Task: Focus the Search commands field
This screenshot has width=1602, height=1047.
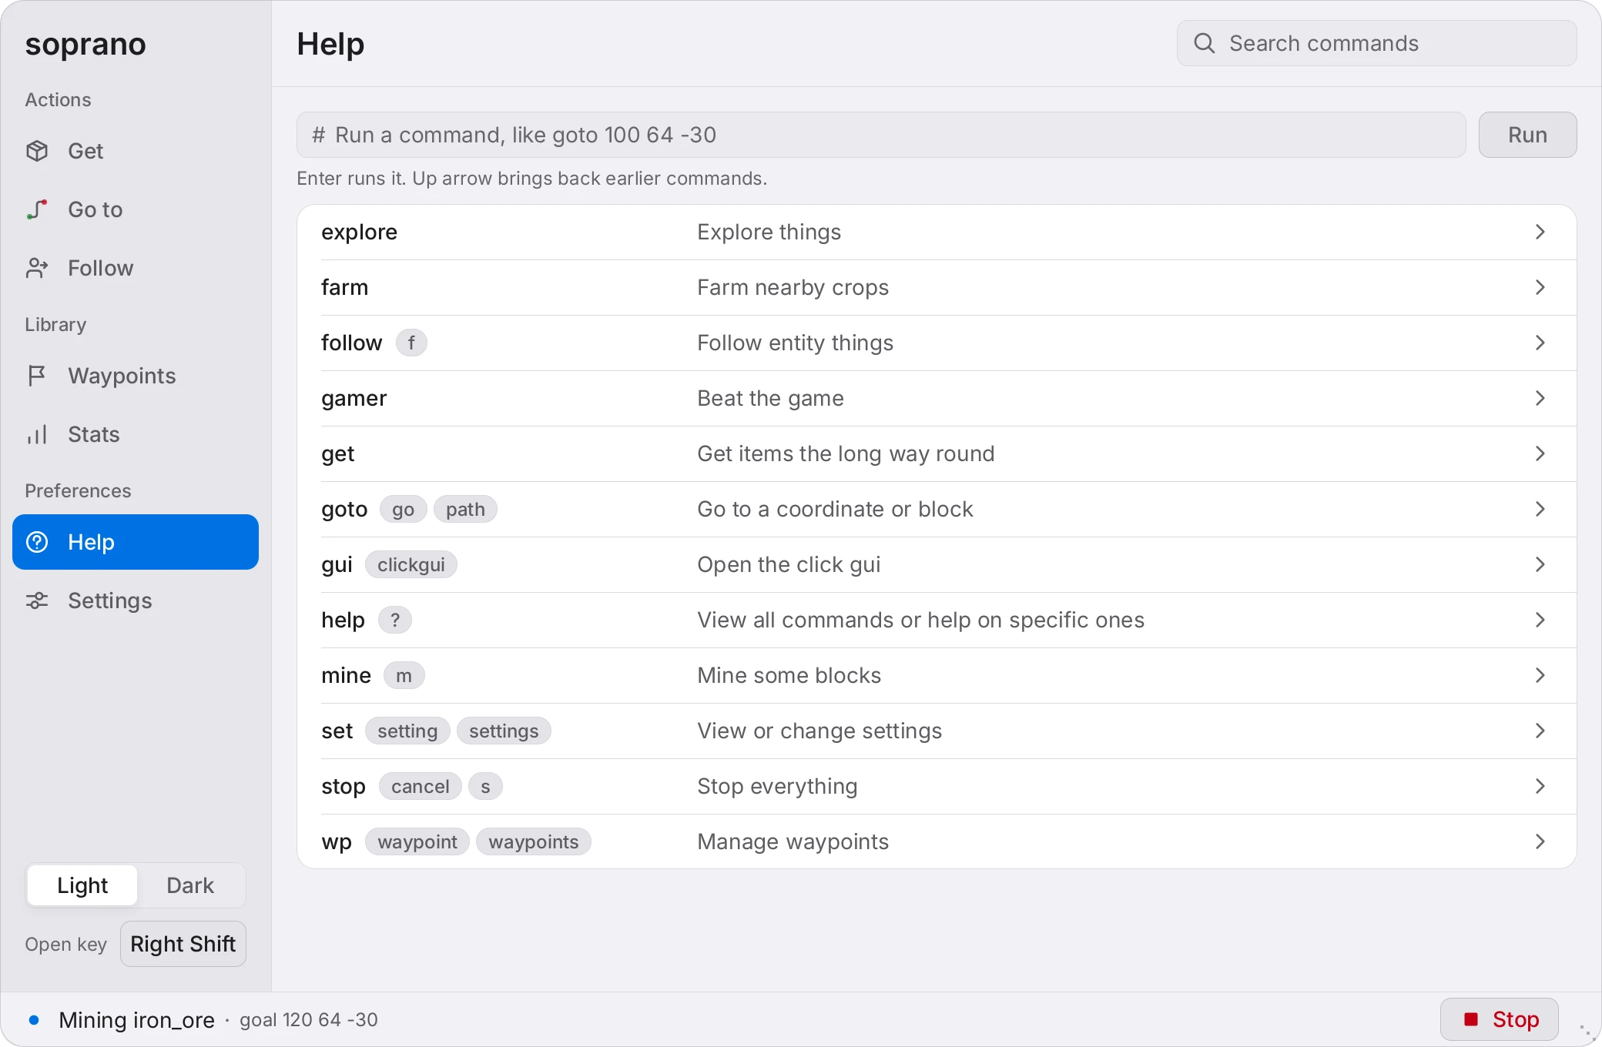Action: (x=1376, y=43)
